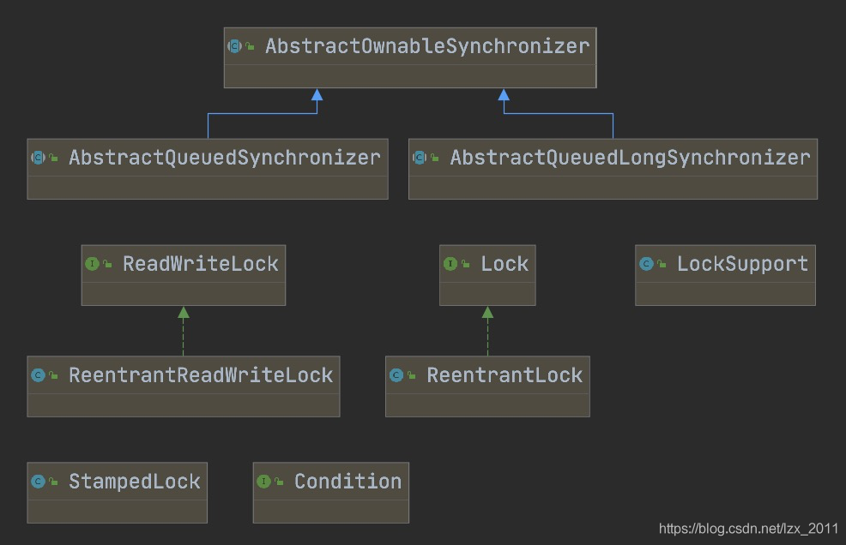Click the AbstractOwnableSynchronizer abstract class icon
The width and height of the screenshot is (846, 545).
coord(235,46)
